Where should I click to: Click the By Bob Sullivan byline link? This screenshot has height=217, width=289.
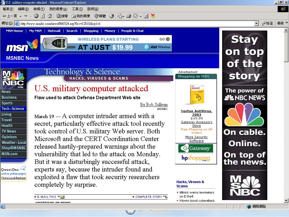[154, 105]
